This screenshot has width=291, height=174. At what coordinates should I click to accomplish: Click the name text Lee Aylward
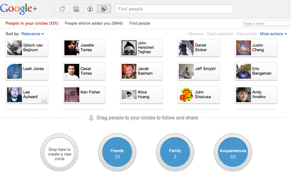(x=30, y=95)
